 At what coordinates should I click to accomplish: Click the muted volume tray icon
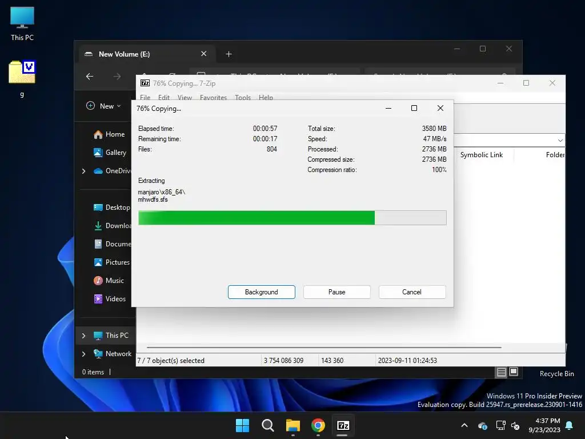click(x=516, y=425)
